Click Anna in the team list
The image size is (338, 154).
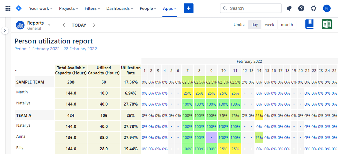click(21, 136)
